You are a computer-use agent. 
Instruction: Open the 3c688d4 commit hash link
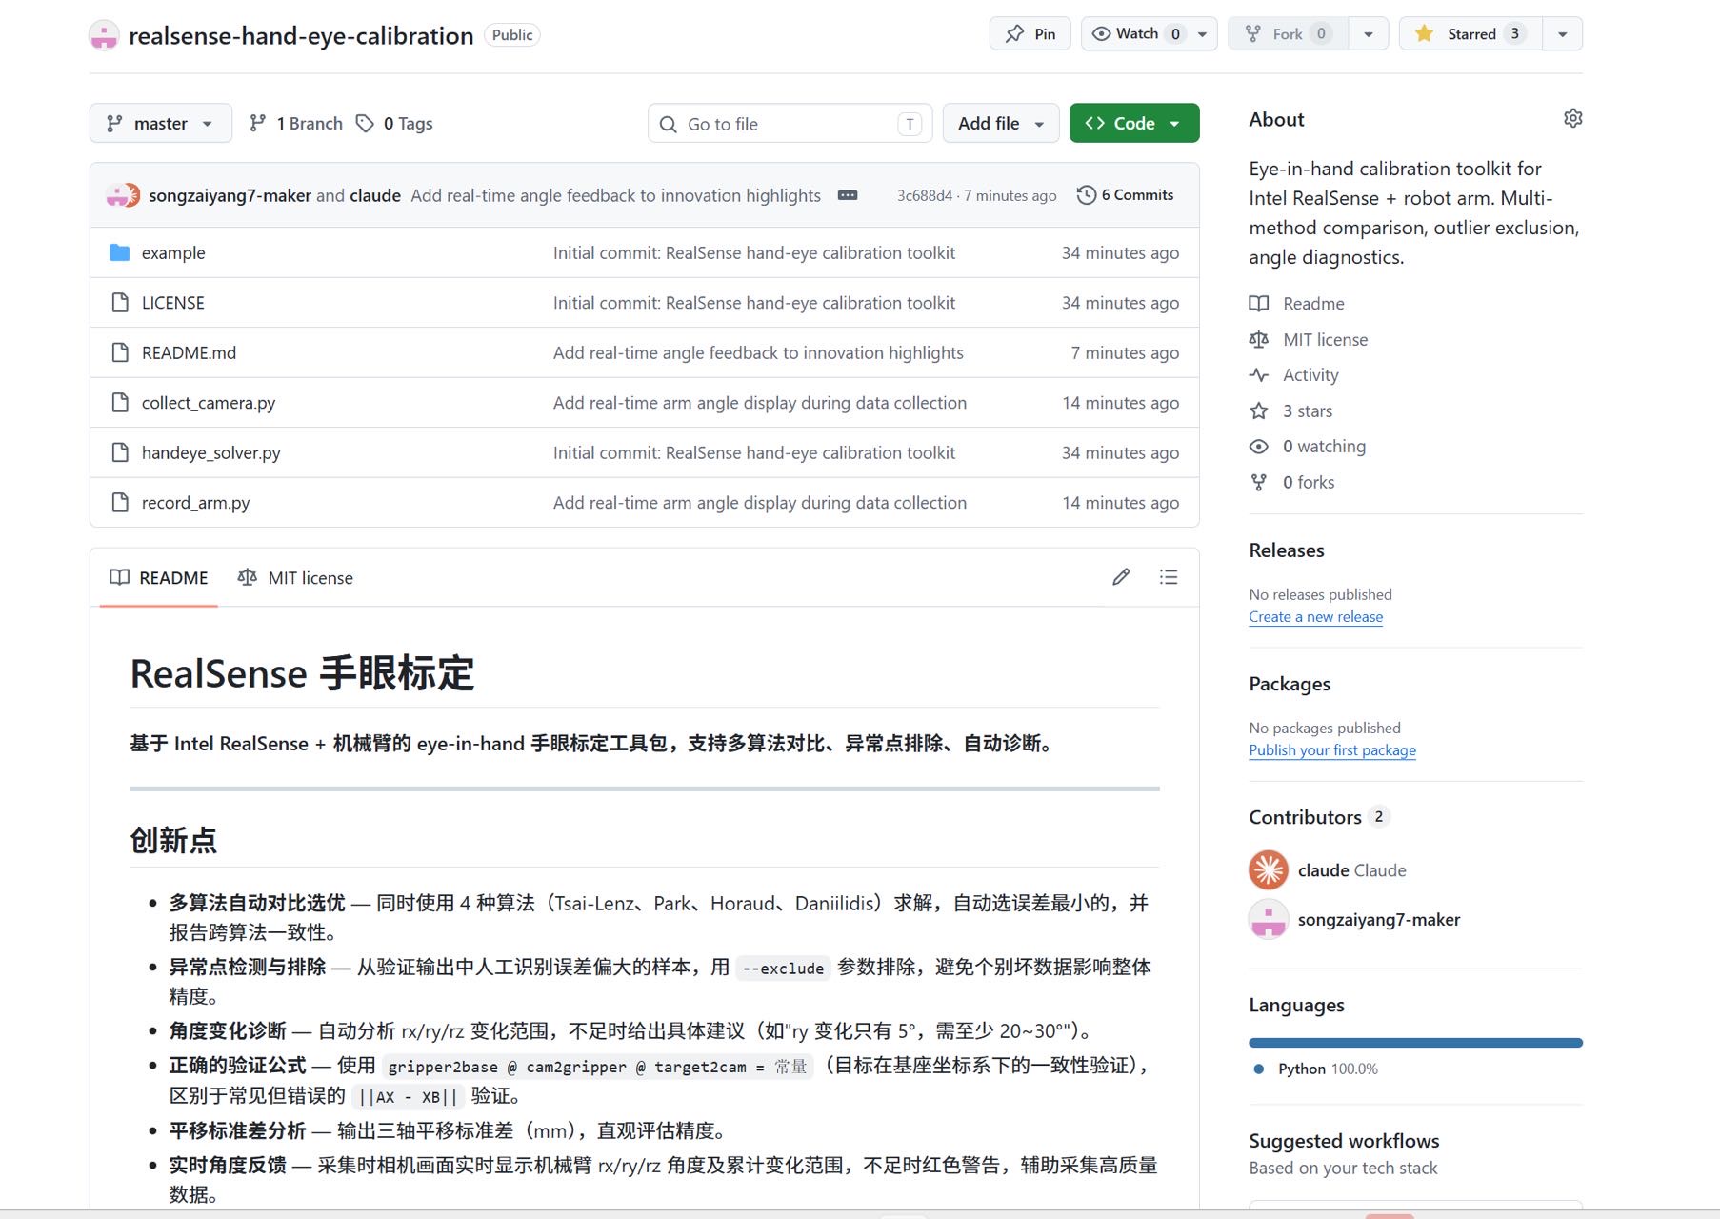924,195
